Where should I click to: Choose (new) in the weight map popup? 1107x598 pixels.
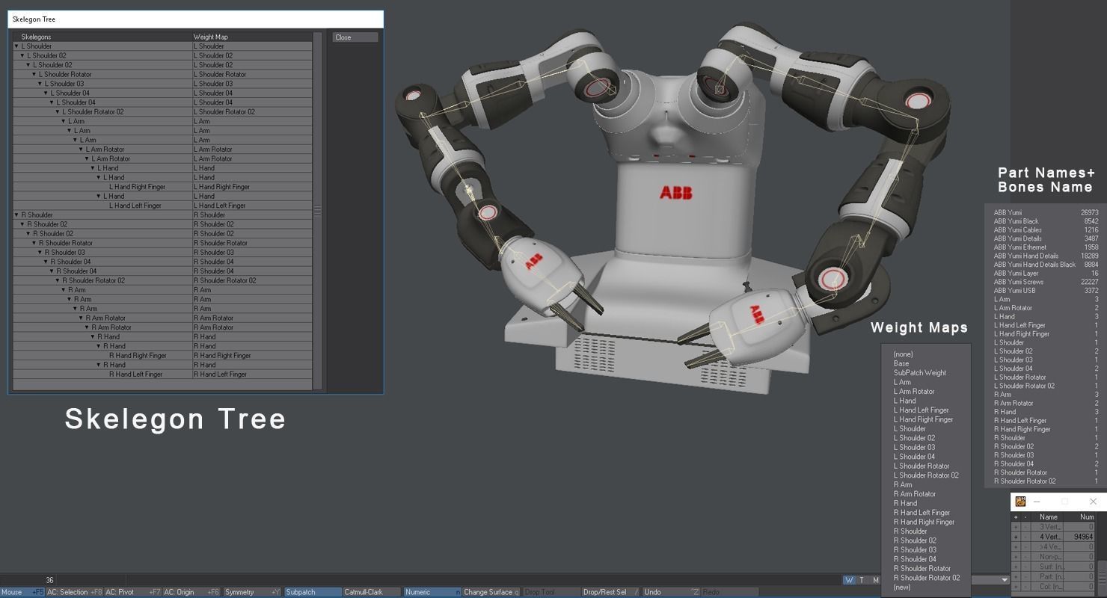pos(902,588)
